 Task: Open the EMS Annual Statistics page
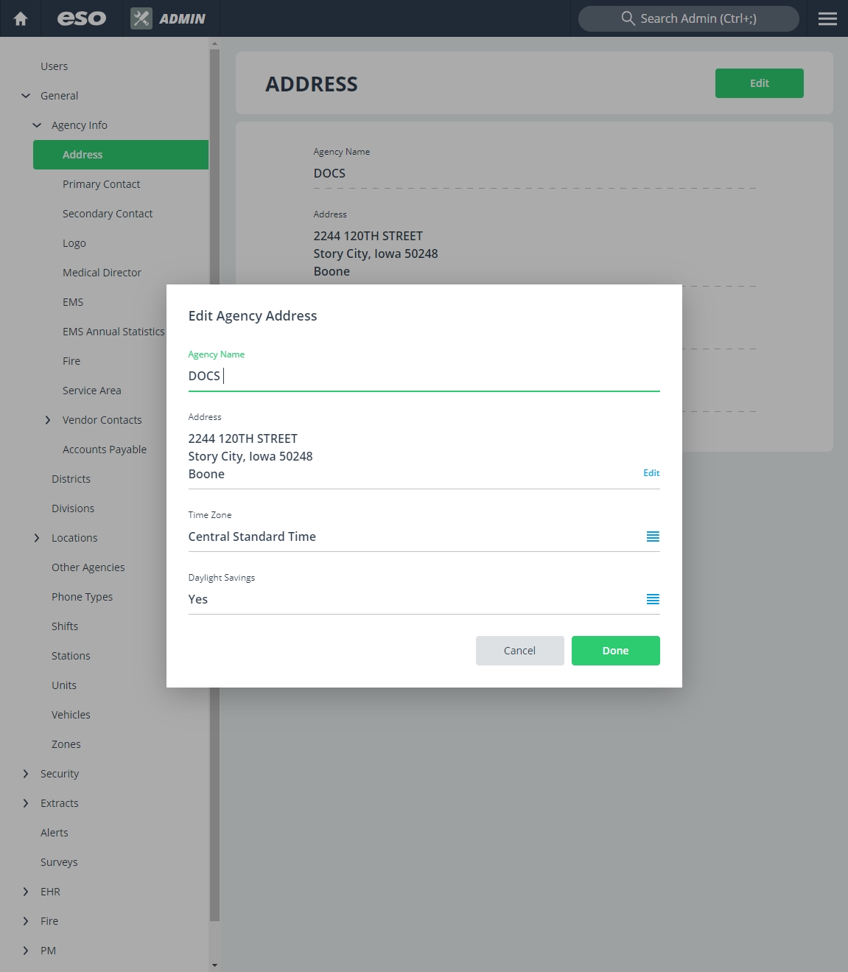pos(113,331)
